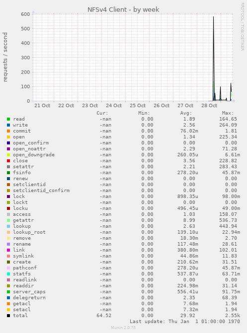The image size is (247, 333).
Task: Select the 'access' legend label
Action: point(22,214)
